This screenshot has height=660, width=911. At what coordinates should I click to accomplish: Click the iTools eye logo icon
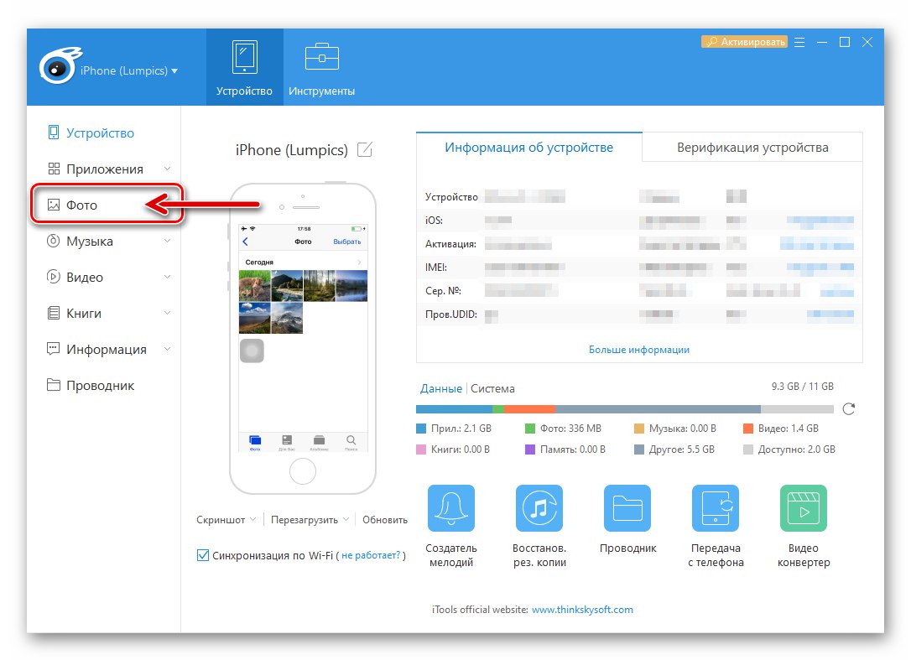(x=60, y=67)
